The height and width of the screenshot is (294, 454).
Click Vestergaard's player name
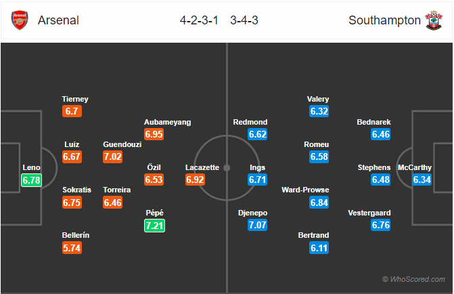click(369, 213)
